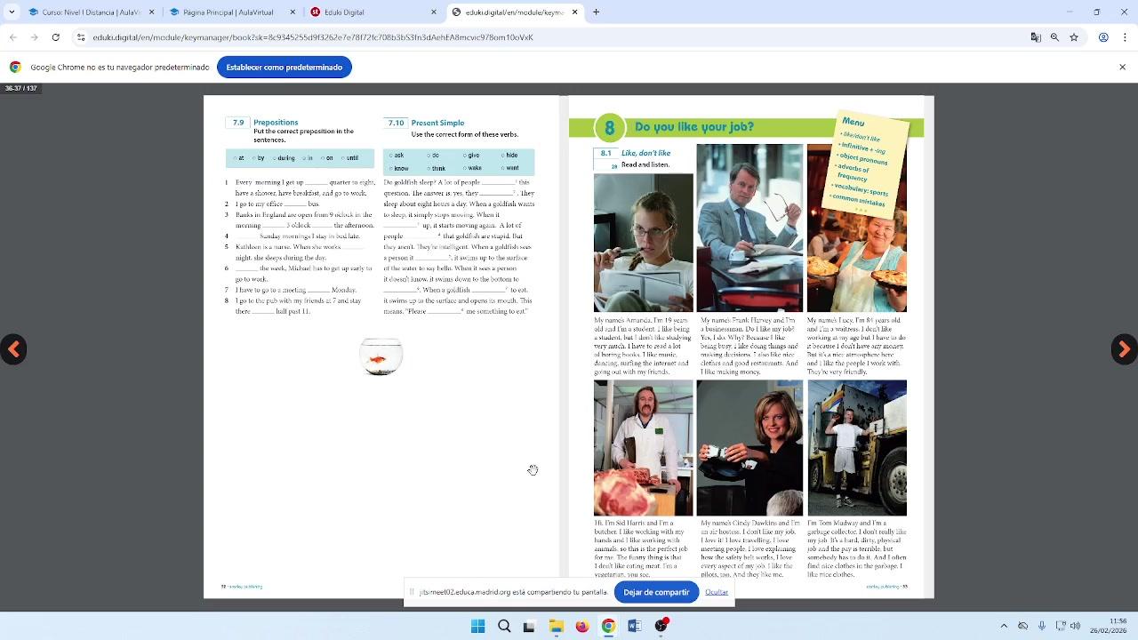1138x640 pixels.
Task: Click Cindy Dawkins the air hostess's photo
Action: [x=749, y=448]
